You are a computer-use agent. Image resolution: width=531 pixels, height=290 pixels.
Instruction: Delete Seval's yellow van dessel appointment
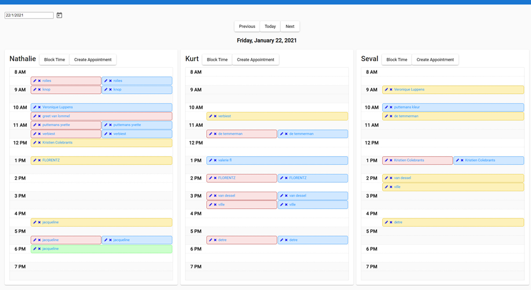(x=391, y=178)
